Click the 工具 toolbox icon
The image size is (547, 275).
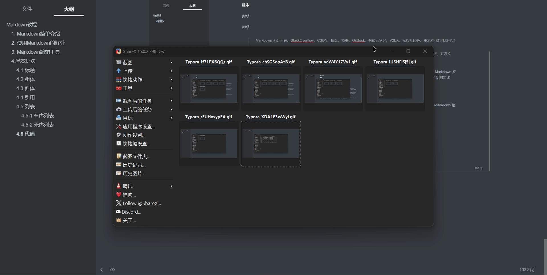119,88
